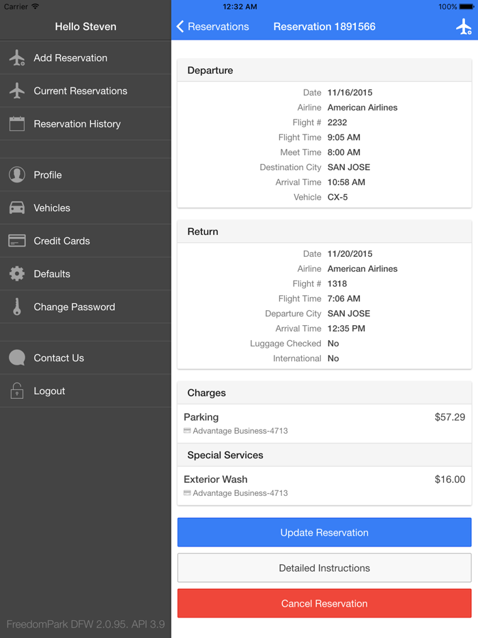The height and width of the screenshot is (638, 478).
Task: Open Detailed Instructions
Action: pyautogui.click(x=324, y=568)
